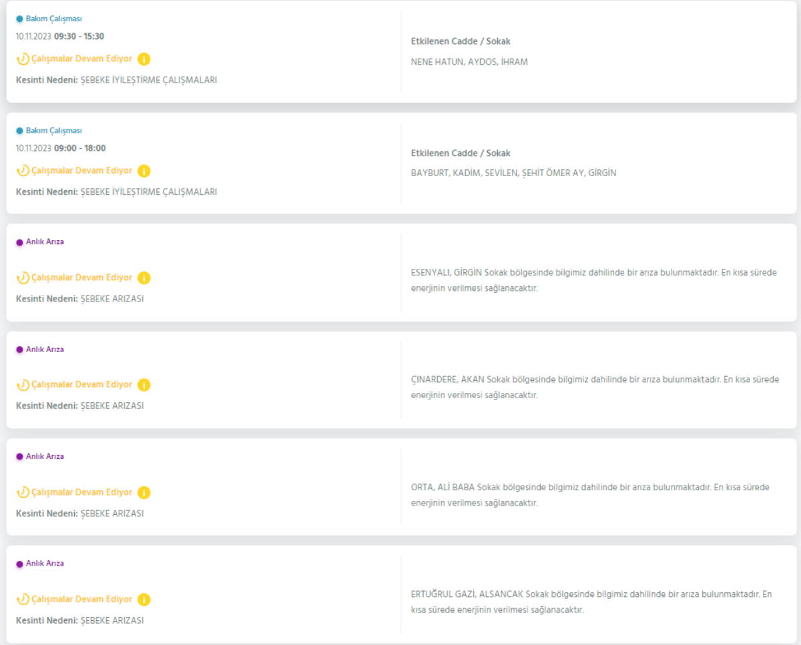
Task: Click info icon in ORTA, ALİ BABA card
Action: click(x=144, y=492)
